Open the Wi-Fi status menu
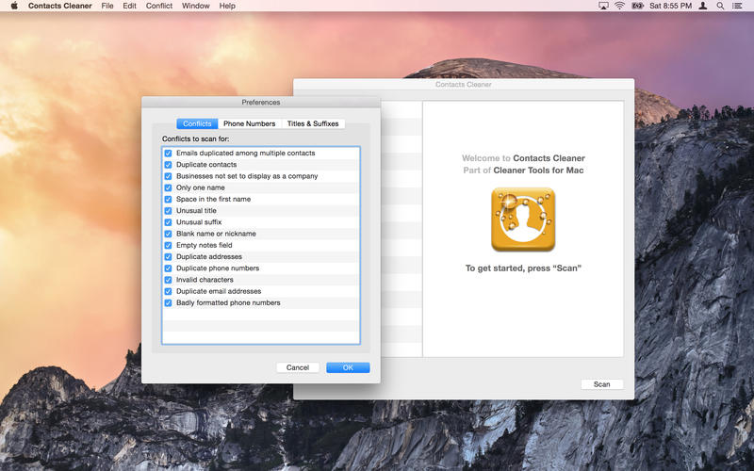The width and height of the screenshot is (754, 471). click(619, 6)
